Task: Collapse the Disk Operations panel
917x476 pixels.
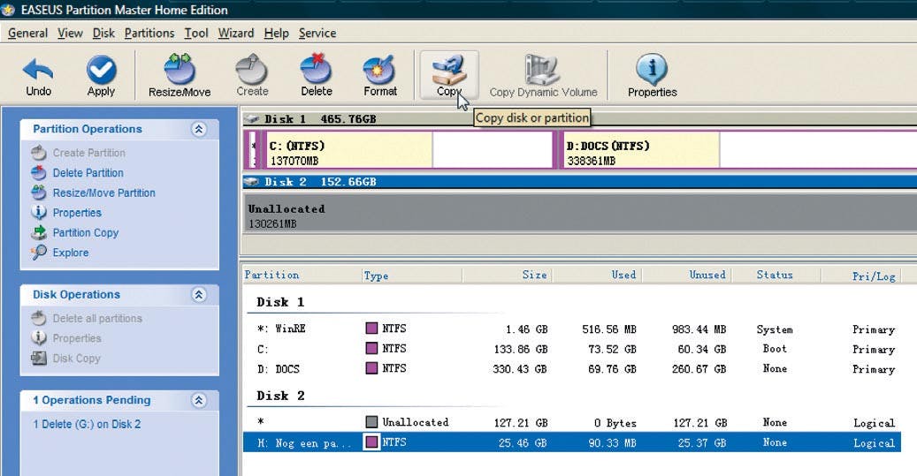Action: [x=199, y=294]
